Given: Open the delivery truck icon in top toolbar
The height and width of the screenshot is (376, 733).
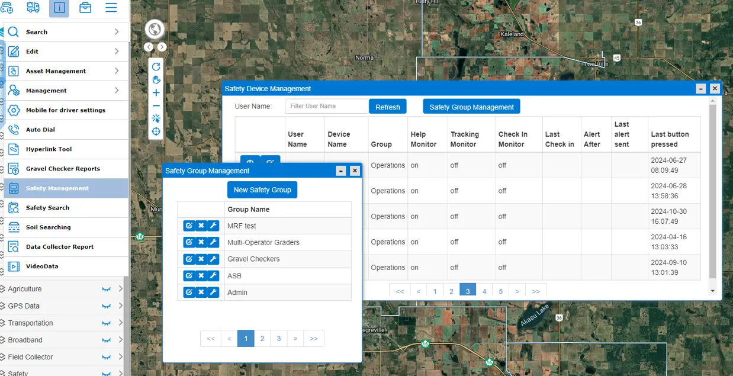Looking at the screenshot, I should (34, 7).
